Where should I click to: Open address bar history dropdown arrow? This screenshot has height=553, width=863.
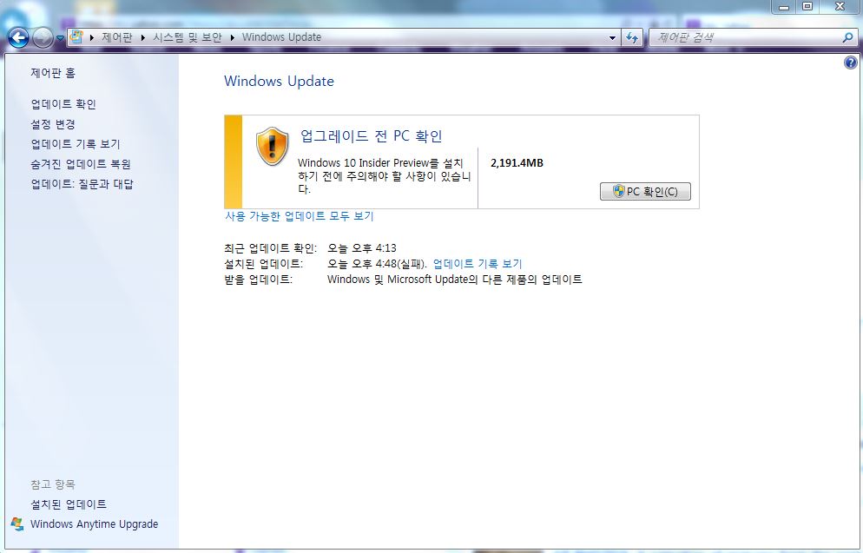point(612,38)
